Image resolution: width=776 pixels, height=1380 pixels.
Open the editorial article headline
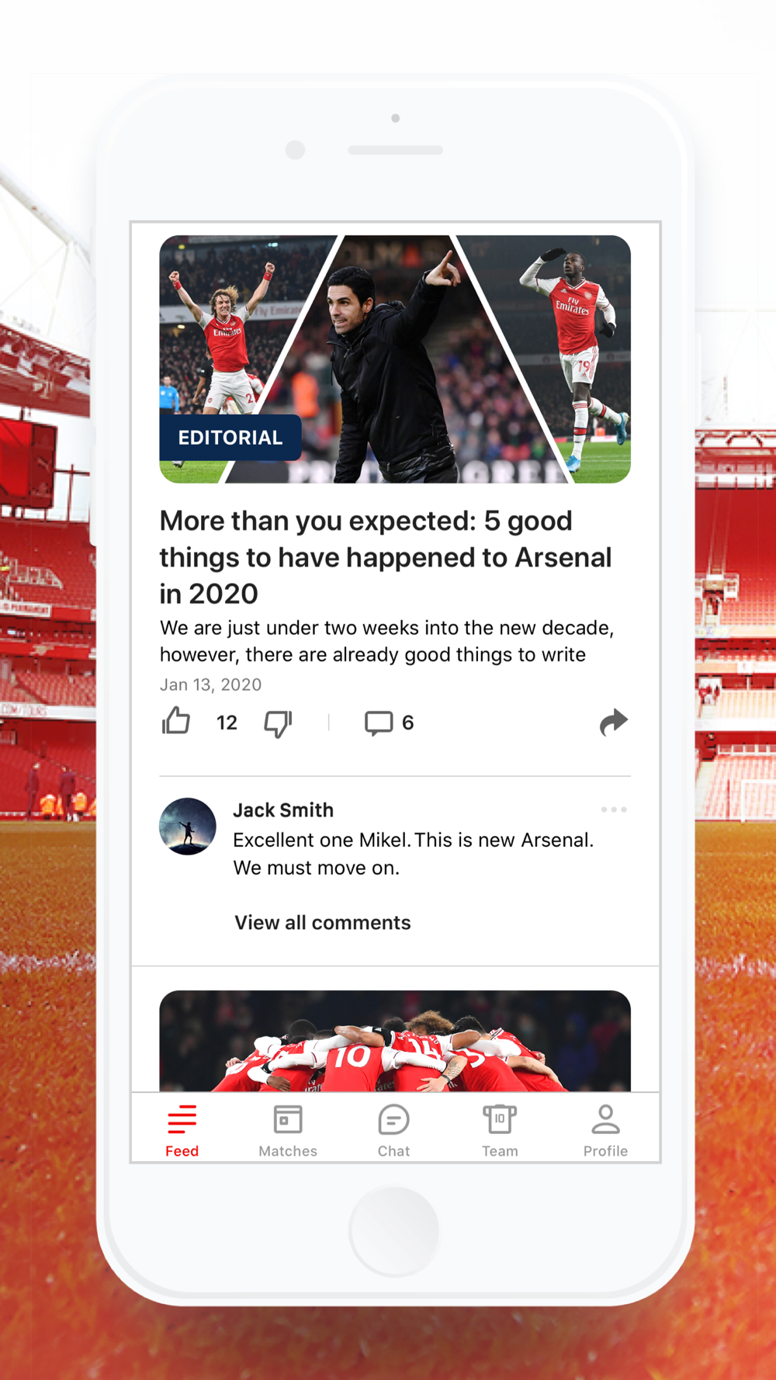[386, 557]
